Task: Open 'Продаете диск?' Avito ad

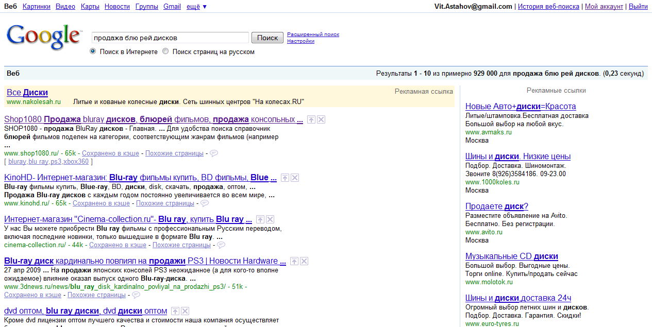Action: tap(497, 206)
